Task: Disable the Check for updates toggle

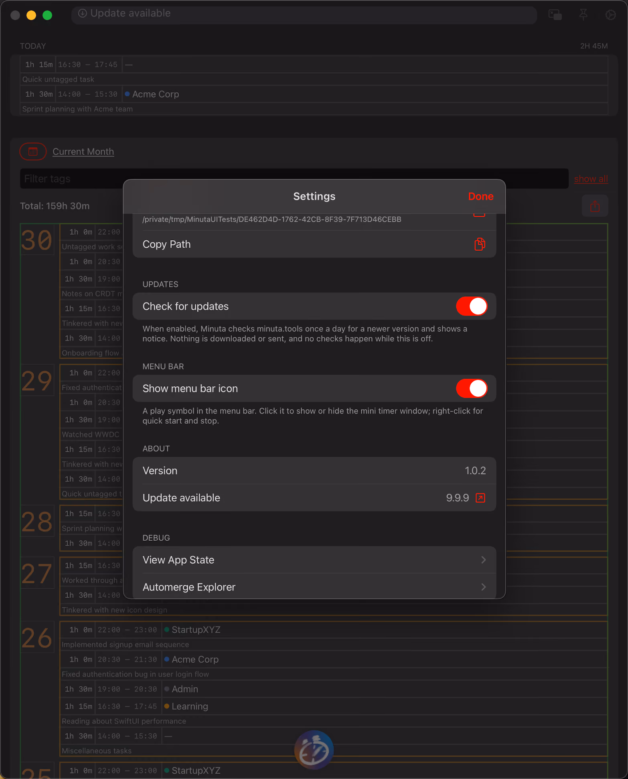Action: 472,306
